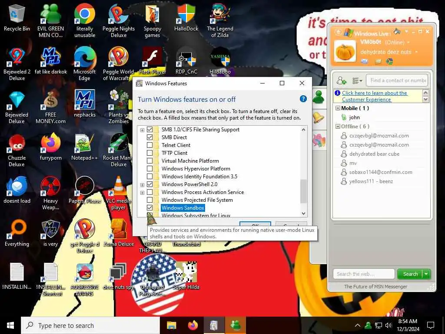This screenshot has width=445, height=334.
Task: Check Windows Hypervisor Platform
Action: tap(149, 168)
